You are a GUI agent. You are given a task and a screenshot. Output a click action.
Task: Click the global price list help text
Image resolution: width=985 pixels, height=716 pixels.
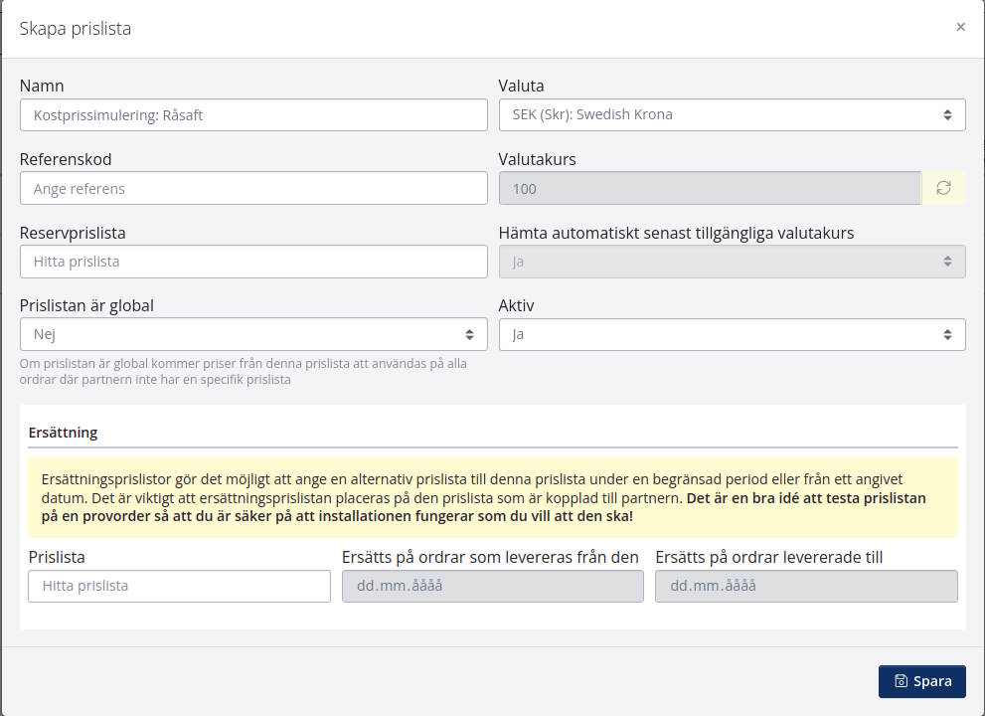[x=243, y=371]
